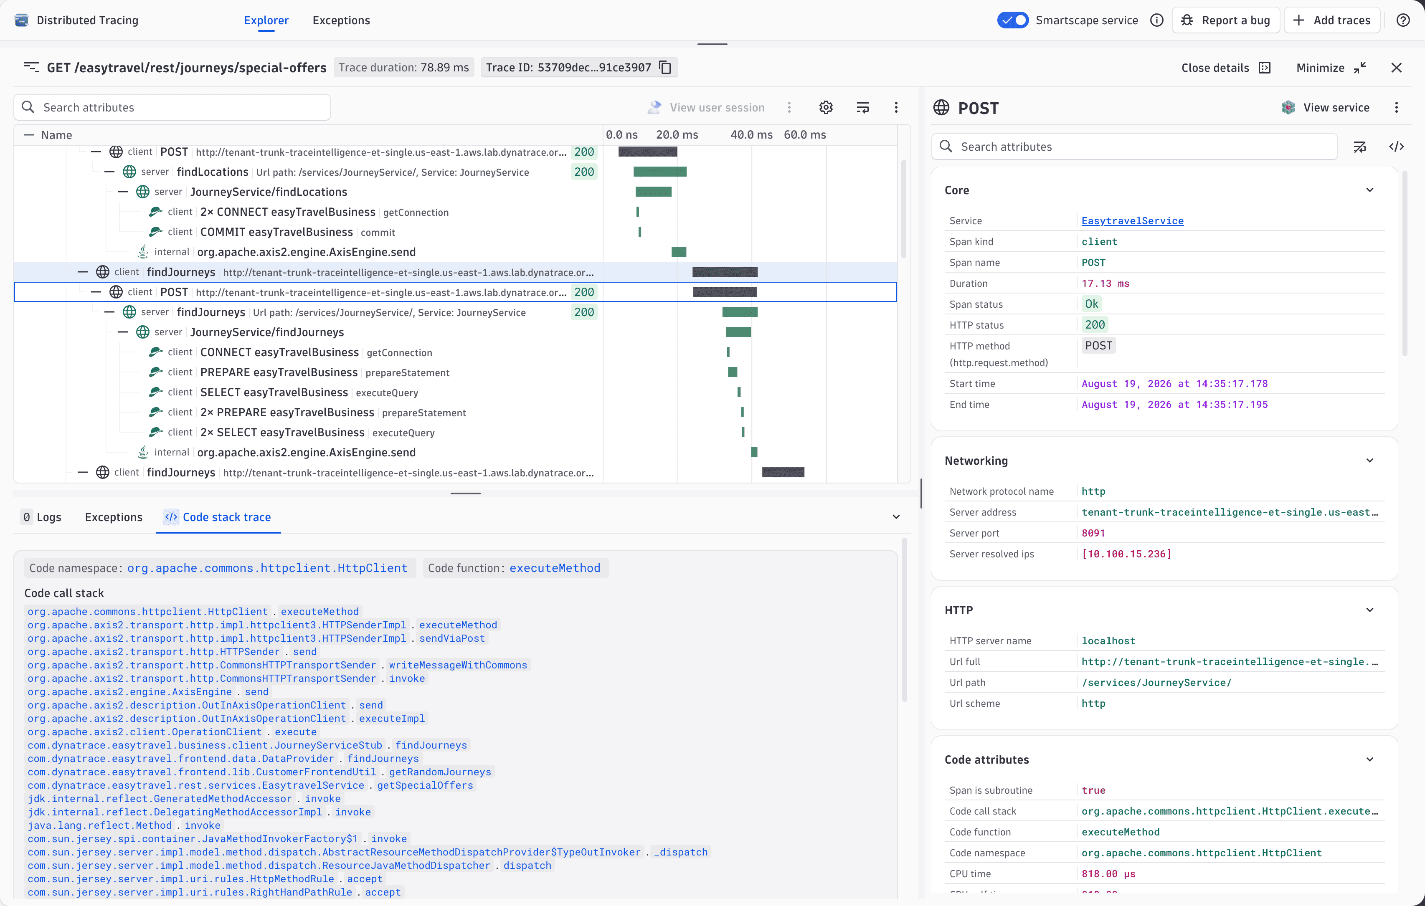Open View user session options menu
This screenshot has width=1425, height=906.
point(789,107)
